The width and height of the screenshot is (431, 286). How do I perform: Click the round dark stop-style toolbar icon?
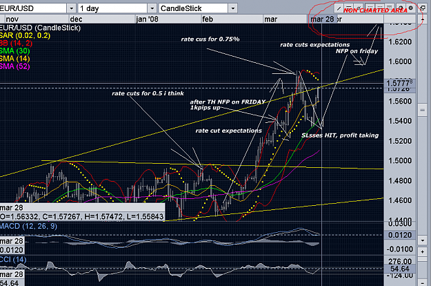[411, 8]
